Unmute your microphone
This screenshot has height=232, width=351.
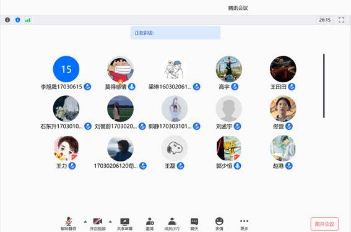coord(69,224)
